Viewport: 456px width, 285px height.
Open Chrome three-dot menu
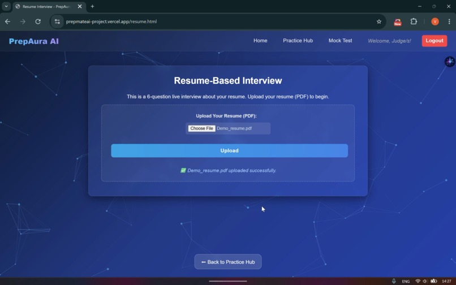449,21
